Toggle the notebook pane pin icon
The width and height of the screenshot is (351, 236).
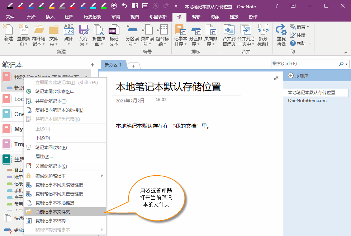click(x=93, y=65)
